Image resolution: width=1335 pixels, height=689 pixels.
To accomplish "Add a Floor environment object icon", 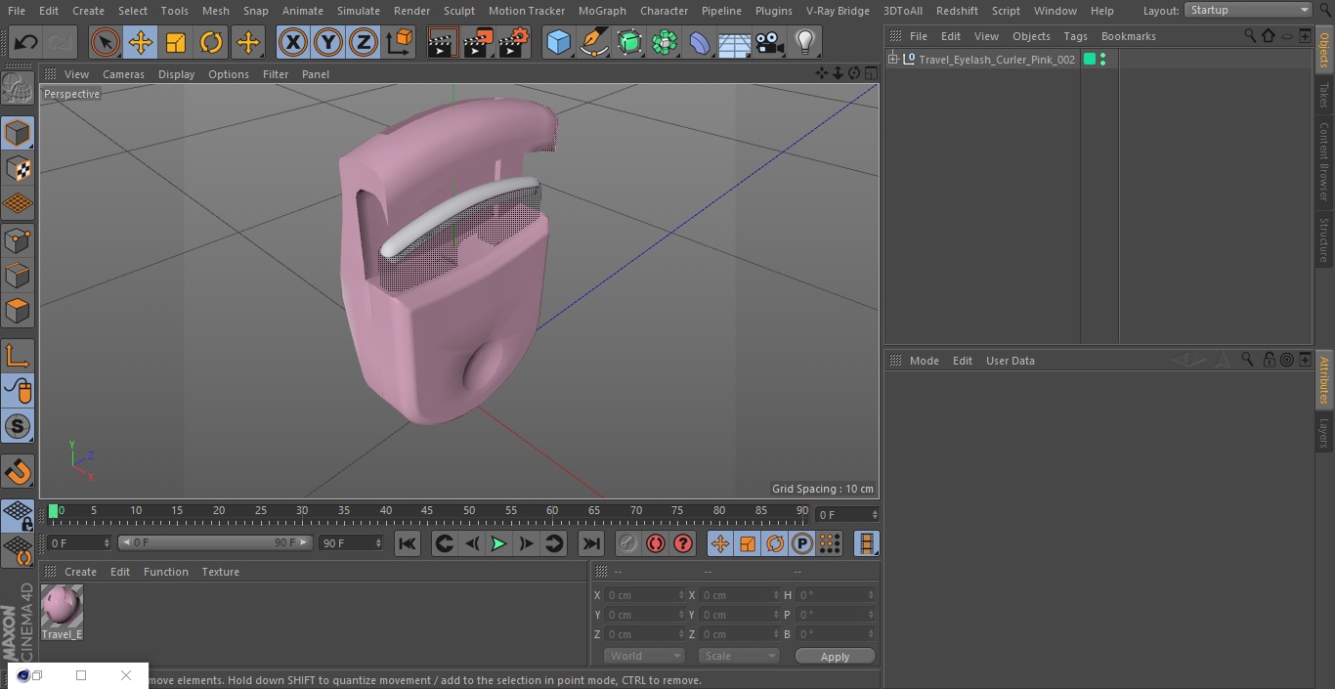I will [x=735, y=42].
